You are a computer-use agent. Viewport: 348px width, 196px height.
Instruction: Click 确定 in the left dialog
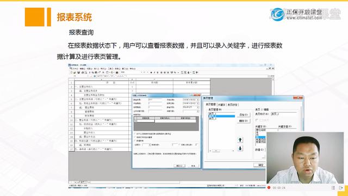(179, 166)
